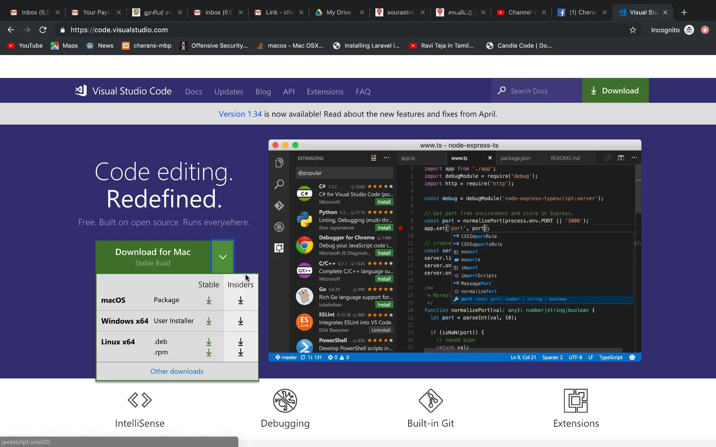Viewport: 716px width, 447px height.
Task: Click the Extensions feature icon
Action: pos(576,401)
